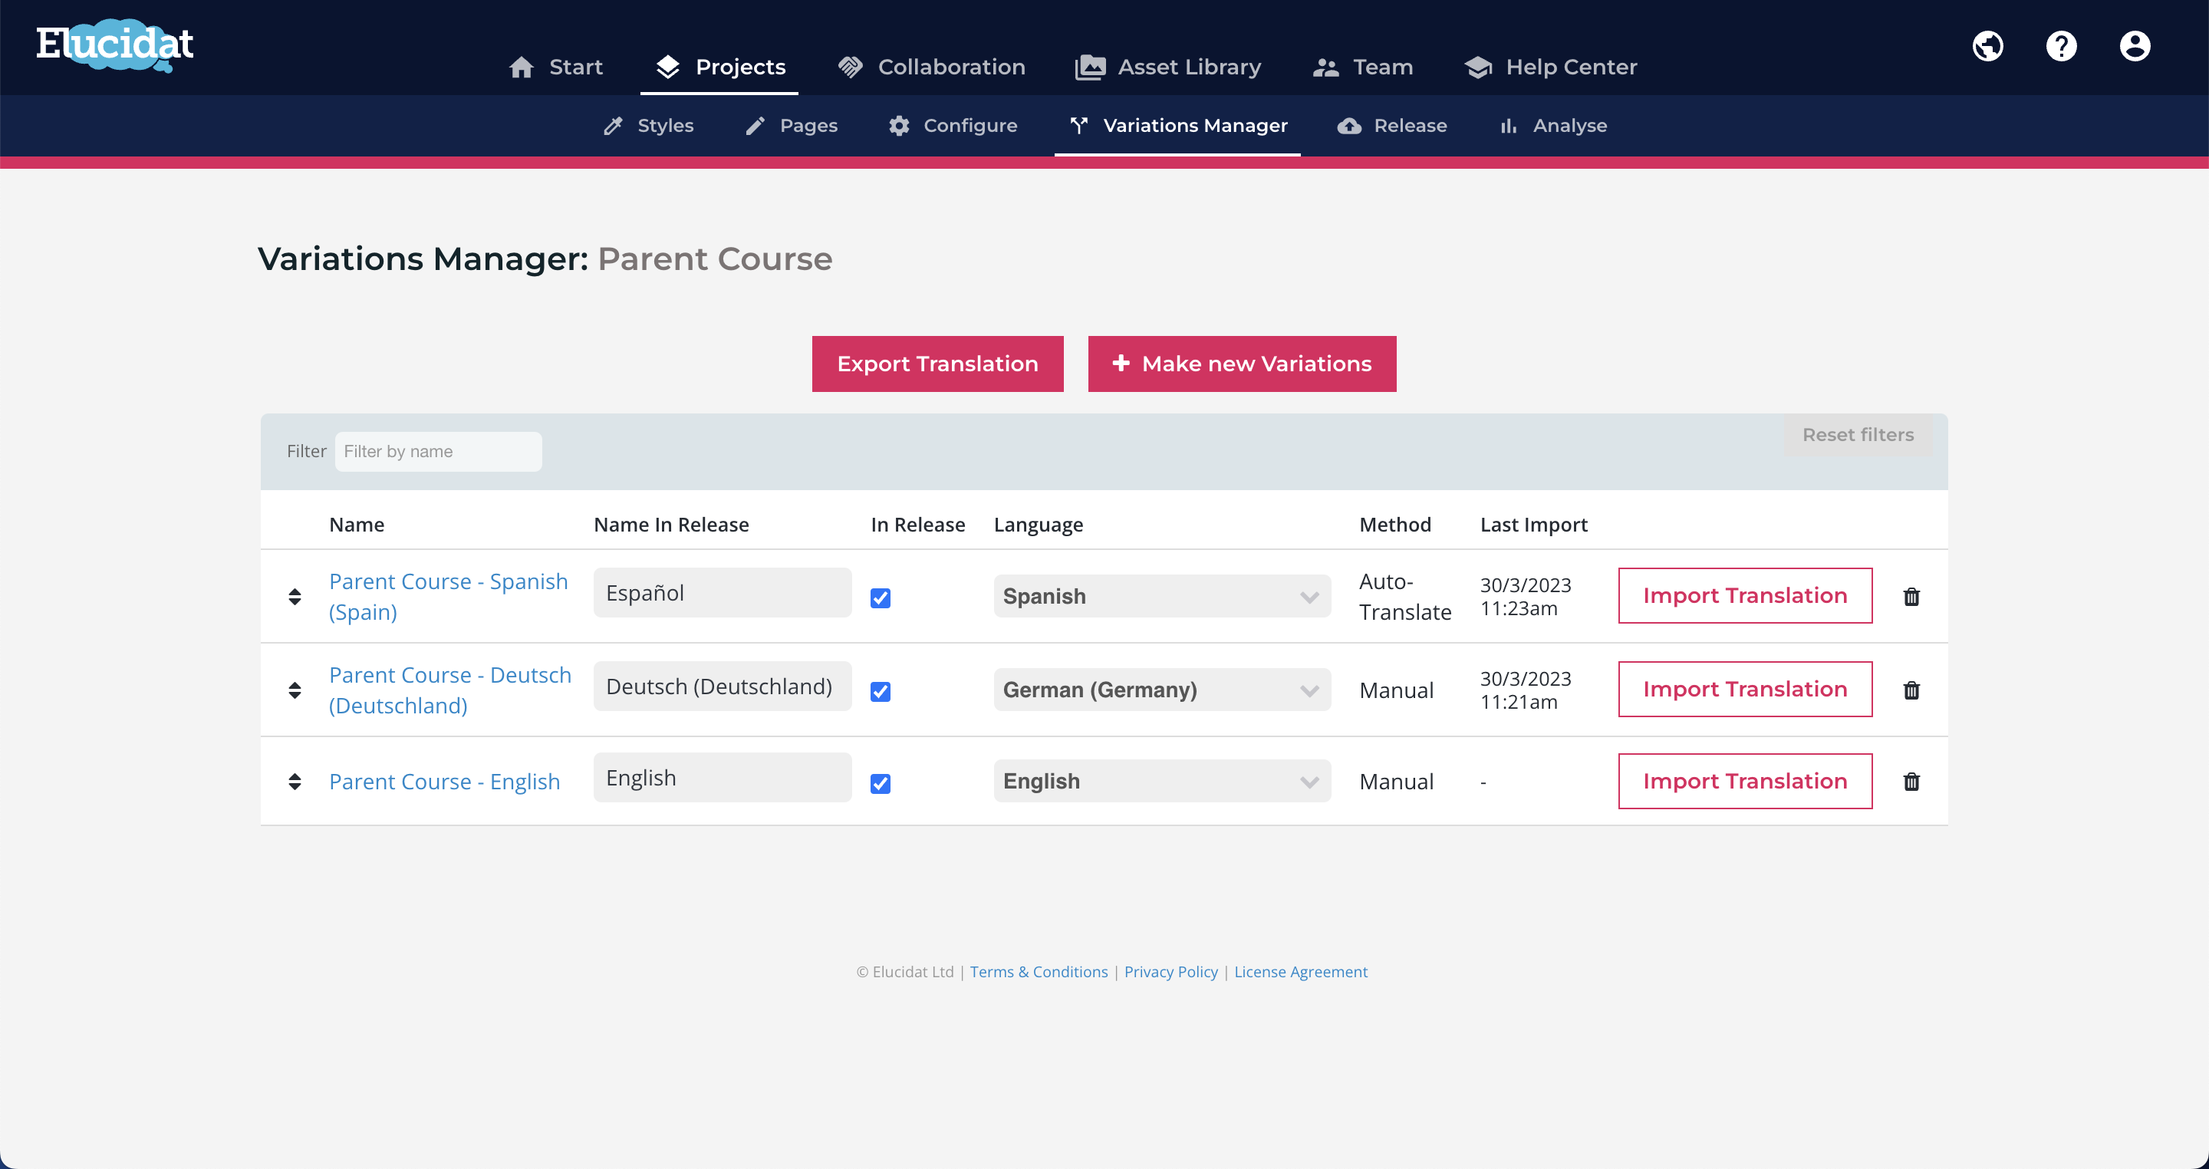
Task: Click reorder handle for English row
Action: [x=294, y=782]
